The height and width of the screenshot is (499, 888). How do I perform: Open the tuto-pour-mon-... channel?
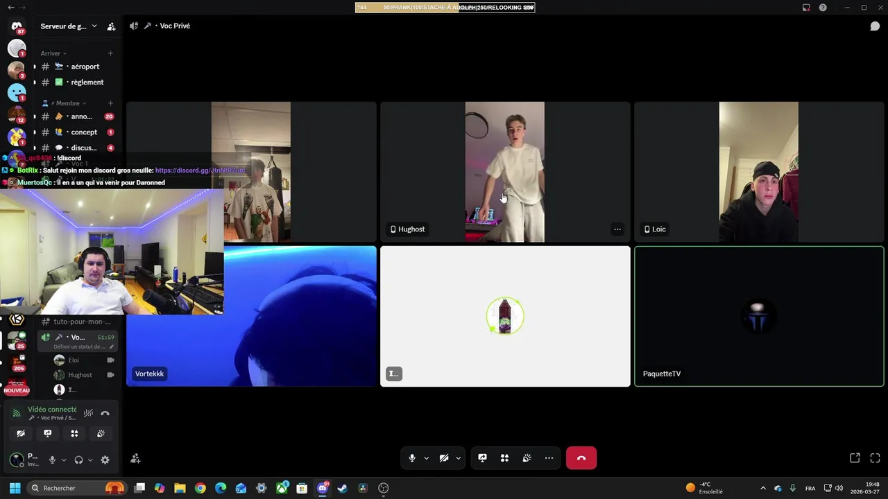(x=78, y=322)
